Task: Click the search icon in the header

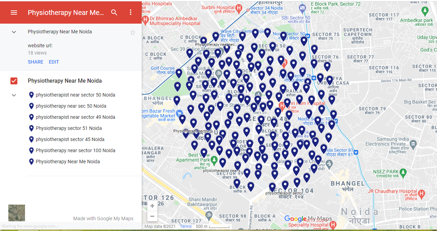Action: point(114,12)
